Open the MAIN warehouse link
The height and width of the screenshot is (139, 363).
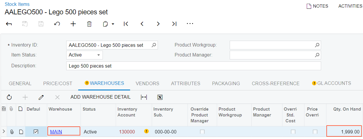pyautogui.click(x=56, y=132)
